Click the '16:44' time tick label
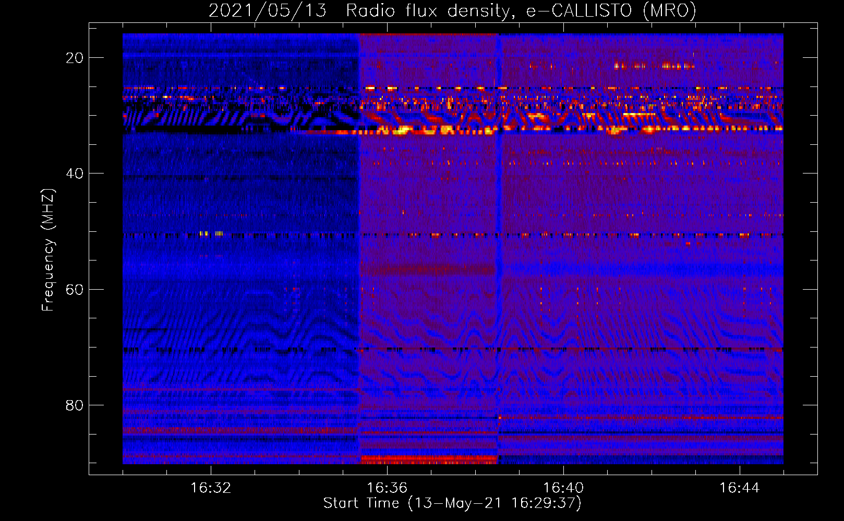This screenshot has width=844, height=521. point(740,488)
